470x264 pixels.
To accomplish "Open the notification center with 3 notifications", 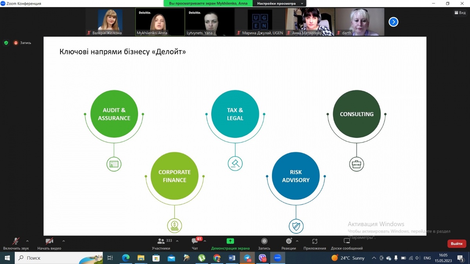I will 461,258.
